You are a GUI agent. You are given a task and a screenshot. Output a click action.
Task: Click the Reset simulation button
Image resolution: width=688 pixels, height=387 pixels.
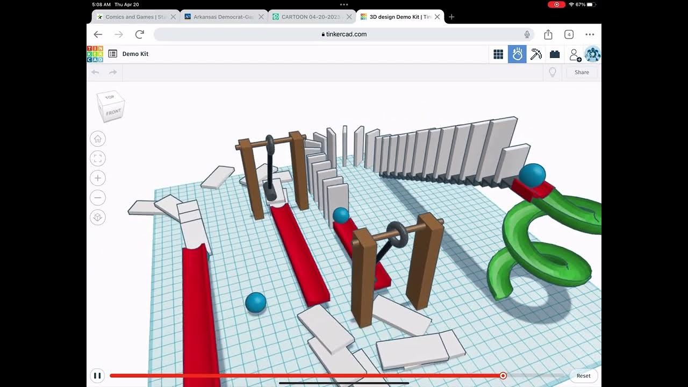583,376
